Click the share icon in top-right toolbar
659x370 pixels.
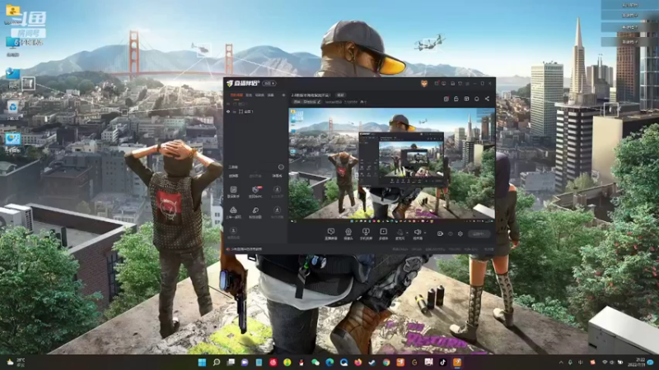[x=487, y=99]
